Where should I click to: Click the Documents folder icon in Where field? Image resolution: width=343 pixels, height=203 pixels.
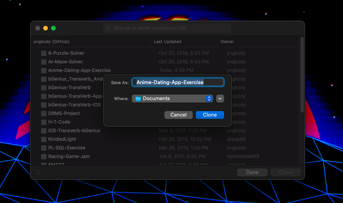(138, 99)
